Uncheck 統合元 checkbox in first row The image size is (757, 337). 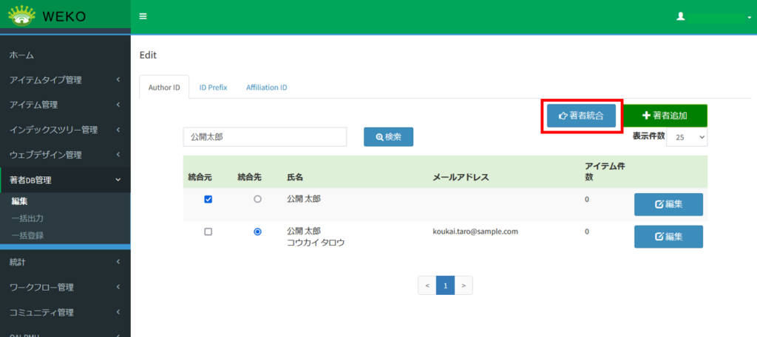208,199
